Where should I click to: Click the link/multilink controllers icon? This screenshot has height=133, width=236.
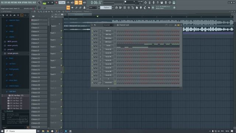[x=80, y=7]
